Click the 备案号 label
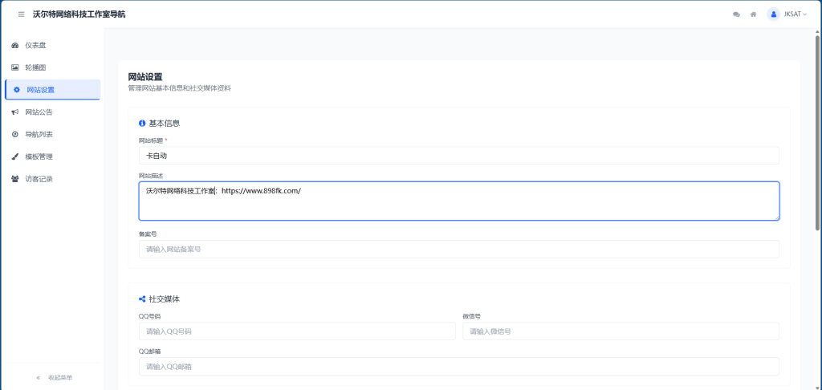 [x=148, y=234]
